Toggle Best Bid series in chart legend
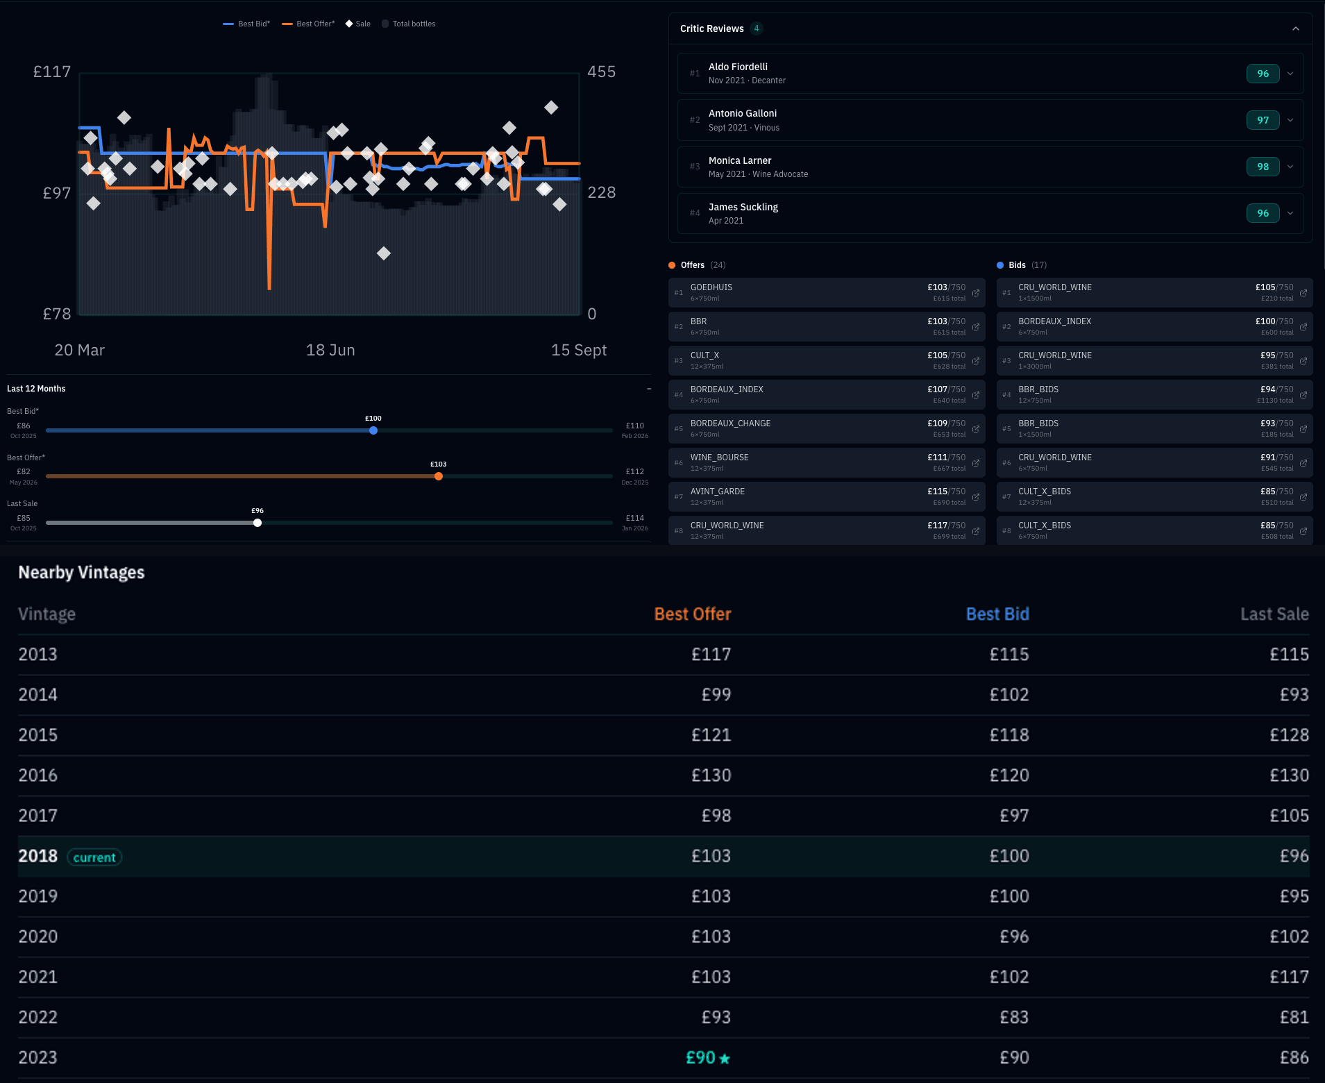This screenshot has height=1083, width=1325. (x=246, y=24)
